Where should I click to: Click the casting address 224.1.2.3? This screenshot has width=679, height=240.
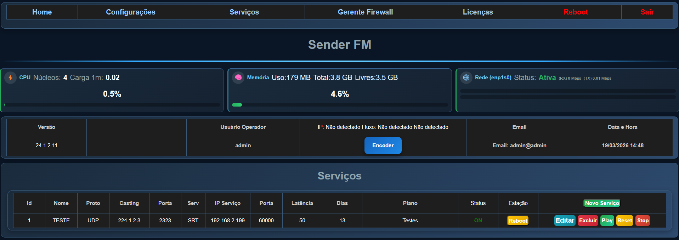129,221
